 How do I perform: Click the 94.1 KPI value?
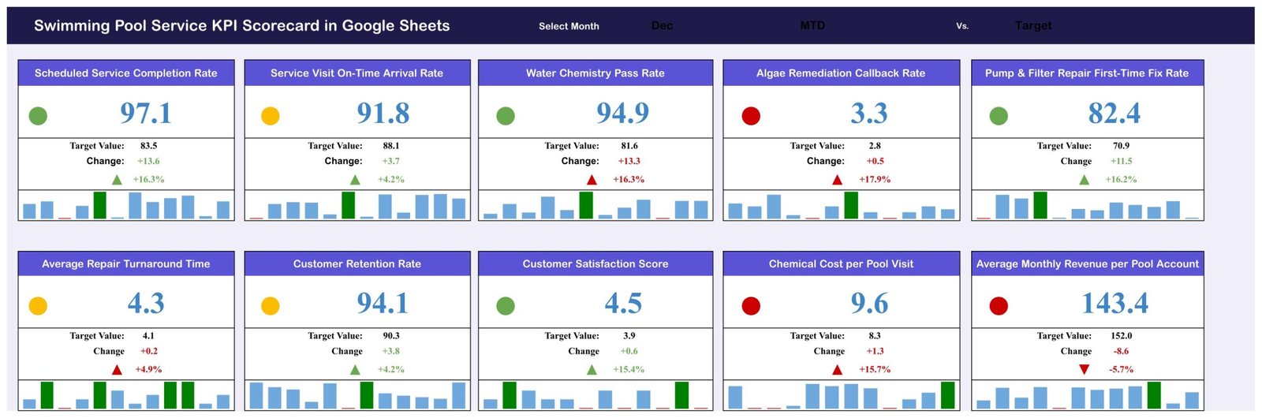point(383,304)
